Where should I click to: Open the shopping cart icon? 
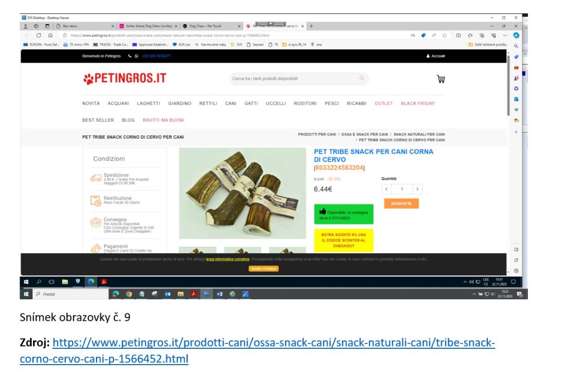tap(441, 79)
